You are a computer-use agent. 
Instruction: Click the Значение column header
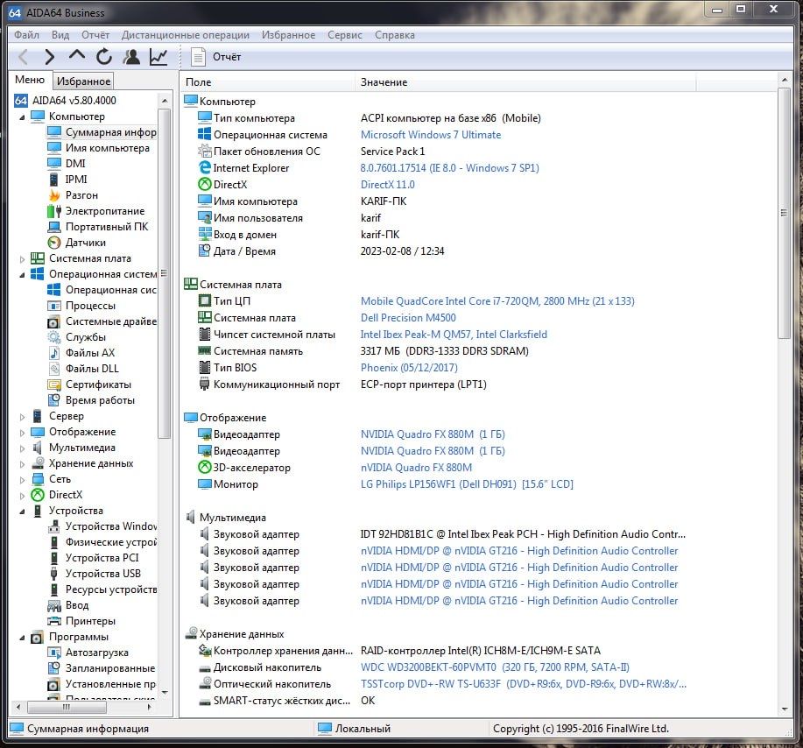(x=525, y=82)
